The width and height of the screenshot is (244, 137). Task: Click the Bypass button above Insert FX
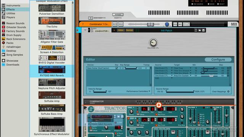pos(118,14)
